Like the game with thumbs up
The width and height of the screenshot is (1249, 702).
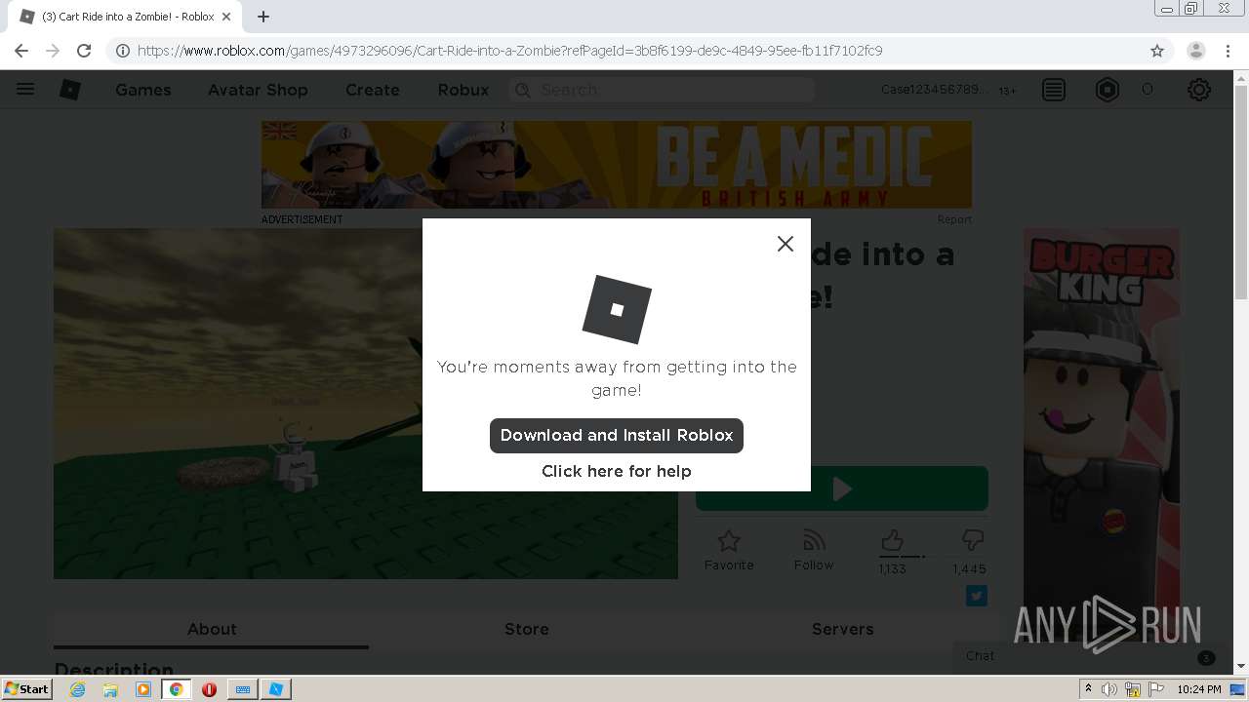pyautogui.click(x=892, y=540)
